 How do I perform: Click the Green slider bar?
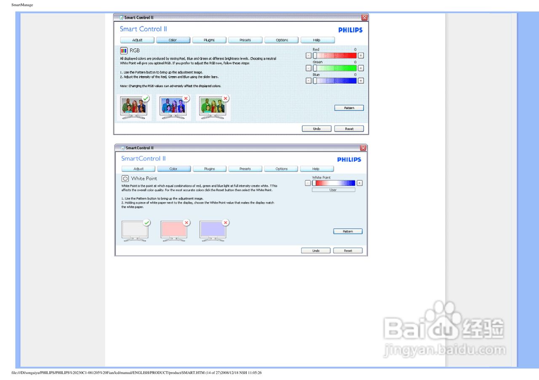(335, 68)
